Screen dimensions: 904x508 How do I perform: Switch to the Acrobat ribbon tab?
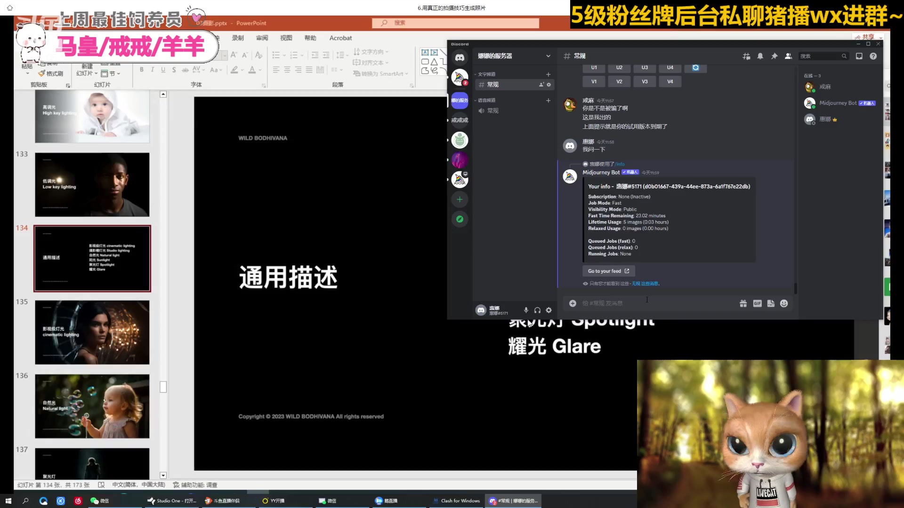340,38
